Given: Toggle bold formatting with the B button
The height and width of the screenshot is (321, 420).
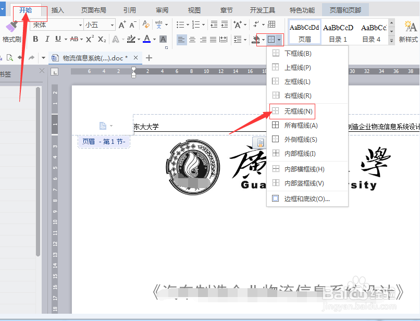Looking at the screenshot, I should point(35,39).
